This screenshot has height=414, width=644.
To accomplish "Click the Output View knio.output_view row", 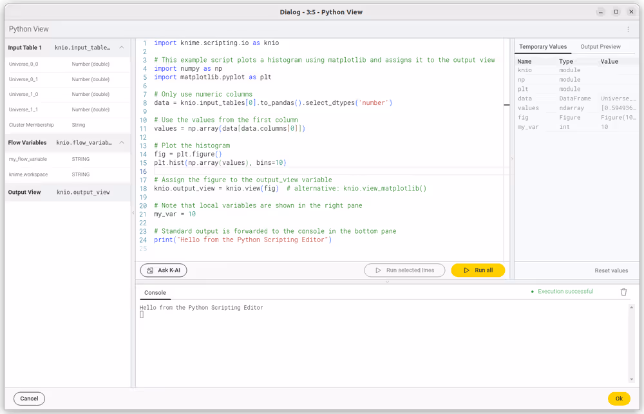I will click(67, 192).
